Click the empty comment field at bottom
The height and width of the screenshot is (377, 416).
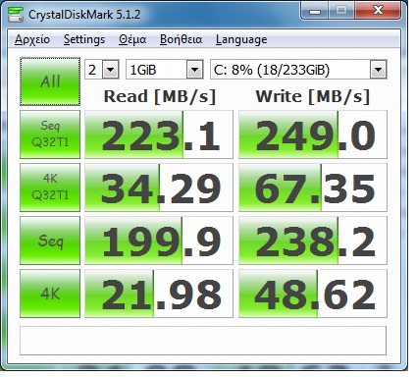click(203, 341)
